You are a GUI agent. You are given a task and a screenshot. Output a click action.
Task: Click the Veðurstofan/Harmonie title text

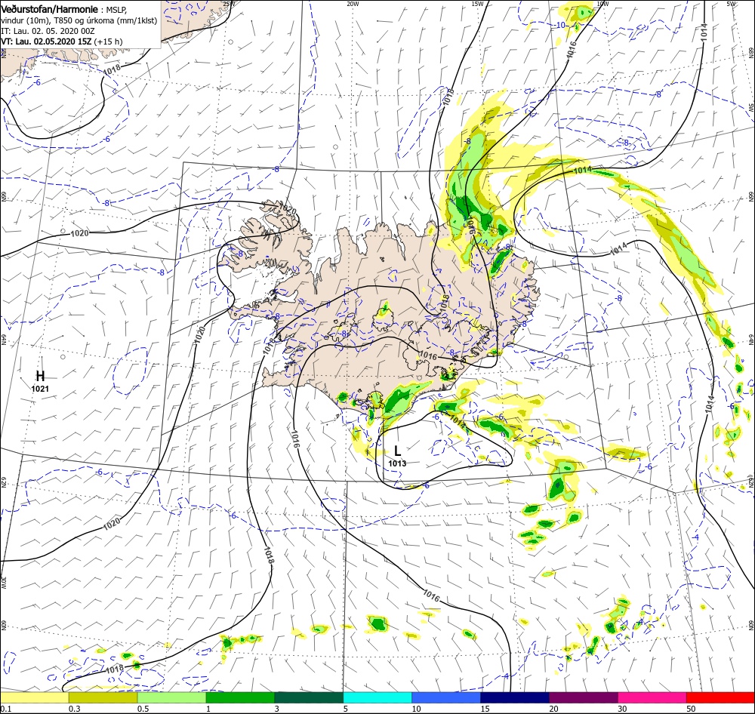(50, 10)
